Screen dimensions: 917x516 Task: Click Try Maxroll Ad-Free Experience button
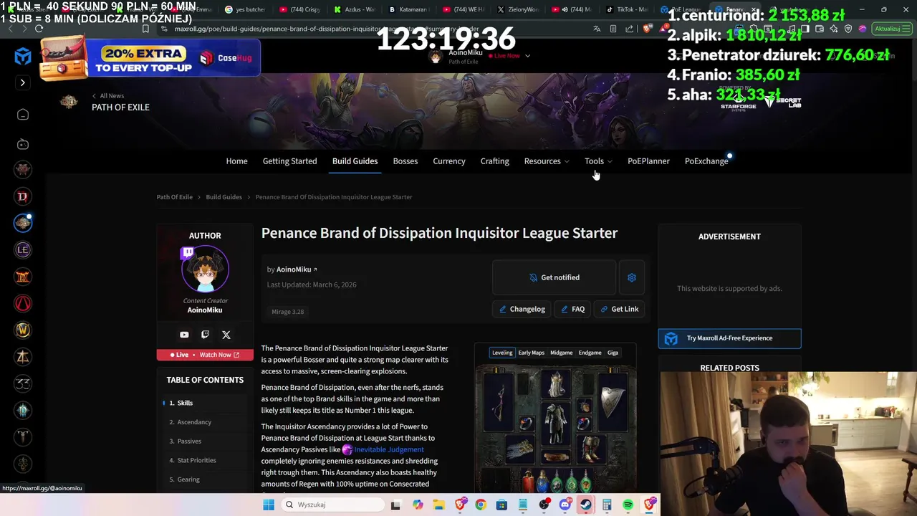point(729,338)
